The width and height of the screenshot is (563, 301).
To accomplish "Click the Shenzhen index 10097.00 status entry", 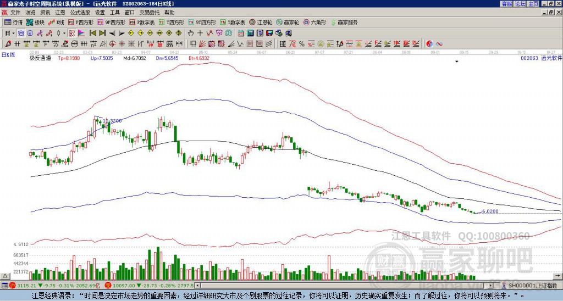I will pyautogui.click(x=150, y=286).
